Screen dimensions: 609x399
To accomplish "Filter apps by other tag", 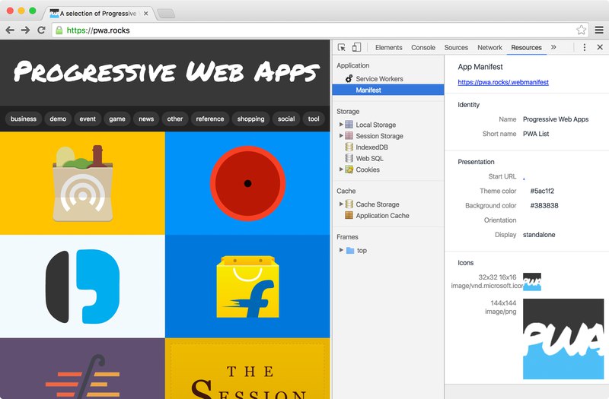I will [175, 119].
